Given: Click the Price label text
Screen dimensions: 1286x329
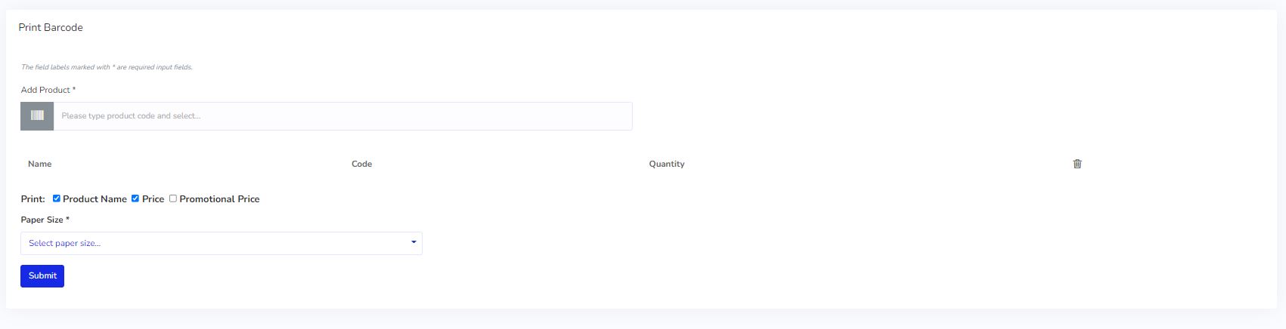Looking at the screenshot, I should tap(153, 199).
